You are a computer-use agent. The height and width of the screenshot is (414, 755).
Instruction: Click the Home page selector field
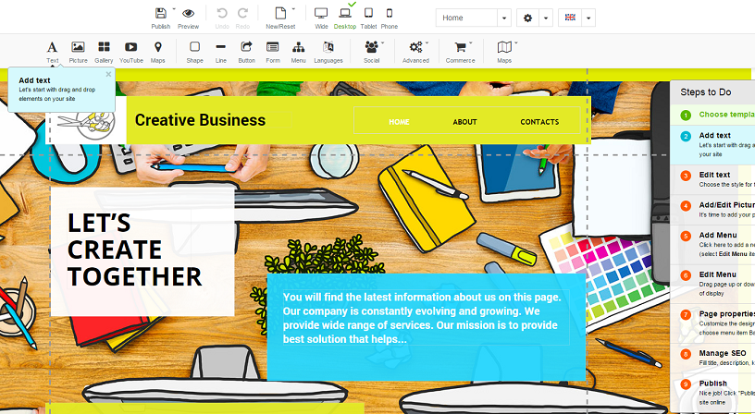coord(466,18)
